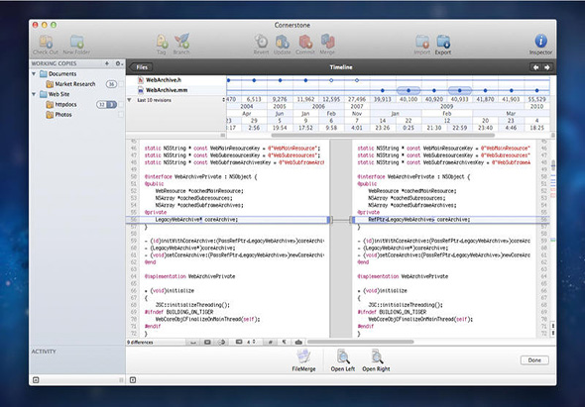The width and height of the screenshot is (585, 407).
Task: Select the WebArchive.h row
Action: pos(175,80)
